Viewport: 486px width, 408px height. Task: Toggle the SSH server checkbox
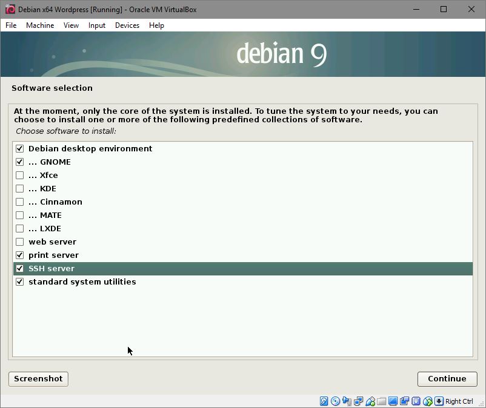pyautogui.click(x=19, y=268)
